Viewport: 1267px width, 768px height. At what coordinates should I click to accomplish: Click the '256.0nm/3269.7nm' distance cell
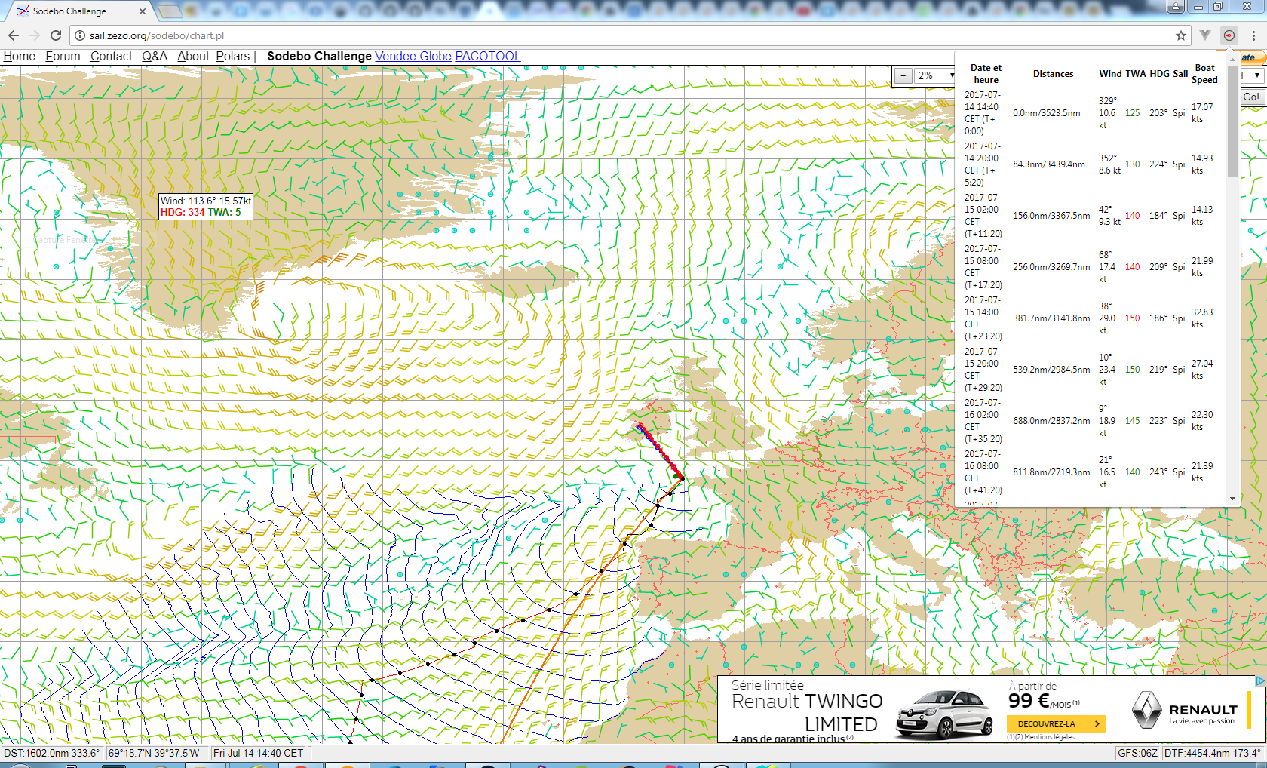[1051, 267]
